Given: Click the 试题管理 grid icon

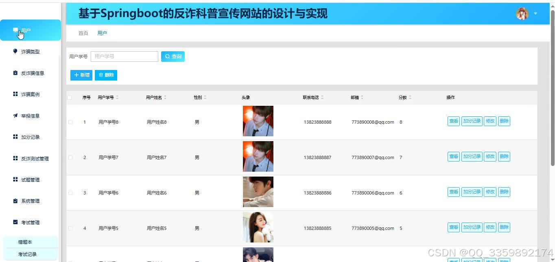Looking at the screenshot, I should [x=15, y=179].
